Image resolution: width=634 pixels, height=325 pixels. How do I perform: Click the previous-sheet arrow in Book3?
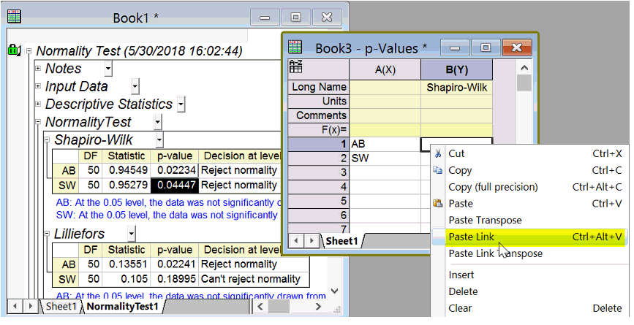pos(296,241)
